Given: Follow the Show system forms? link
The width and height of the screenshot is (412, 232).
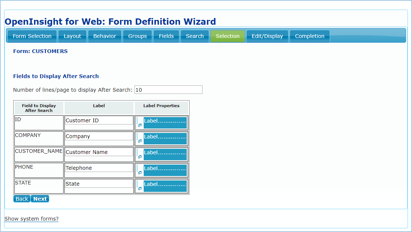Looking at the screenshot, I should pyautogui.click(x=32, y=219).
